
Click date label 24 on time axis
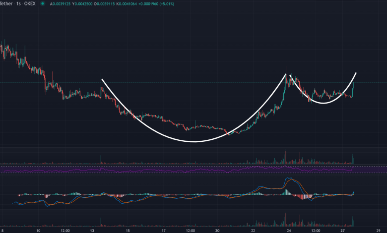pyautogui.click(x=288, y=231)
